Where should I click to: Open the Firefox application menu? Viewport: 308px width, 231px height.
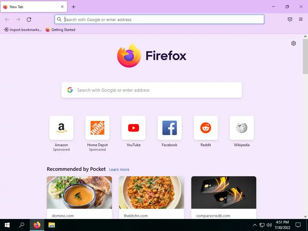point(301,19)
